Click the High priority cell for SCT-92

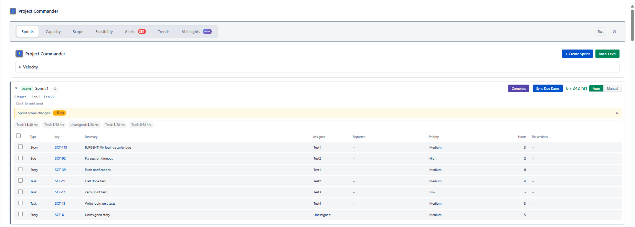pyautogui.click(x=433, y=159)
